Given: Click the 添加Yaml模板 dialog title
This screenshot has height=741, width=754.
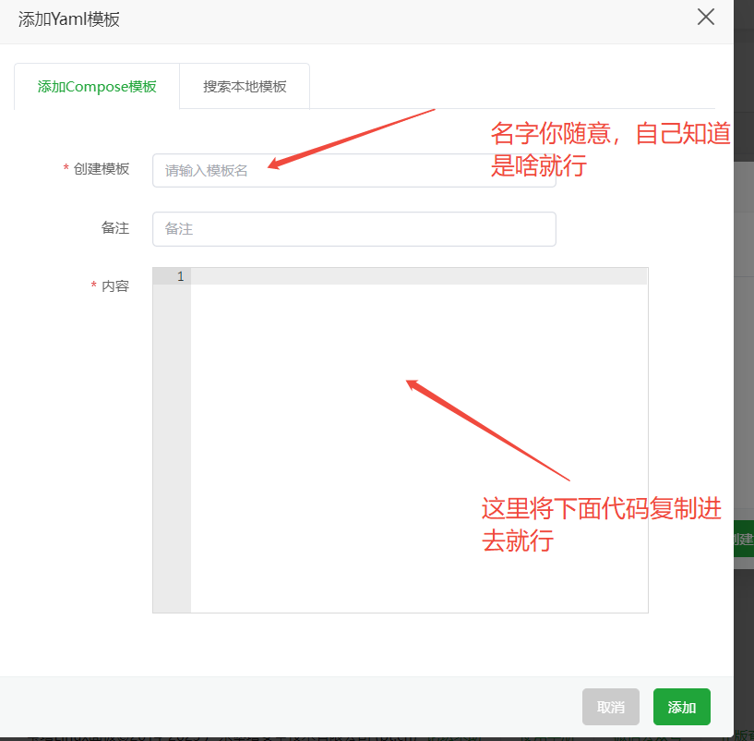Looking at the screenshot, I should (x=69, y=19).
